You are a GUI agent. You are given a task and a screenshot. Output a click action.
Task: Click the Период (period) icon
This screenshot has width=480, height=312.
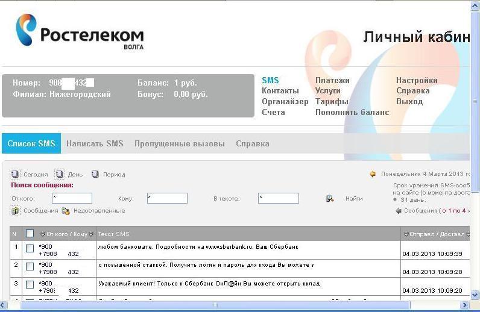(x=95, y=174)
